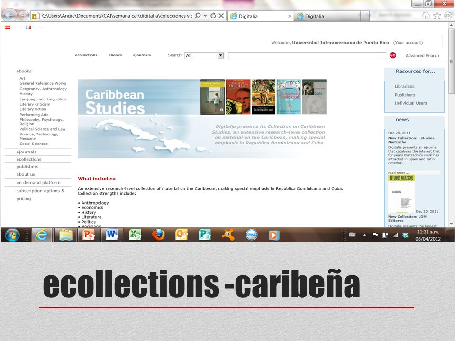Open Avast antivirus taskbar icon
Image resolution: width=455 pixels, height=341 pixels.
pos(228,235)
